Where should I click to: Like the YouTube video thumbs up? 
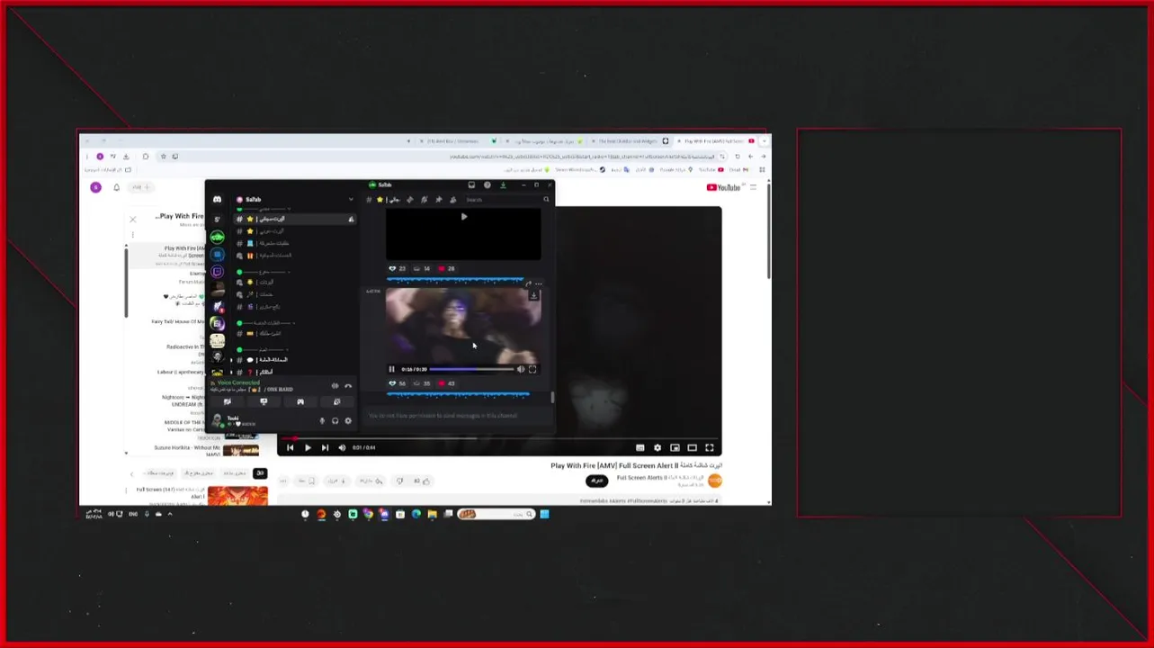(423, 481)
